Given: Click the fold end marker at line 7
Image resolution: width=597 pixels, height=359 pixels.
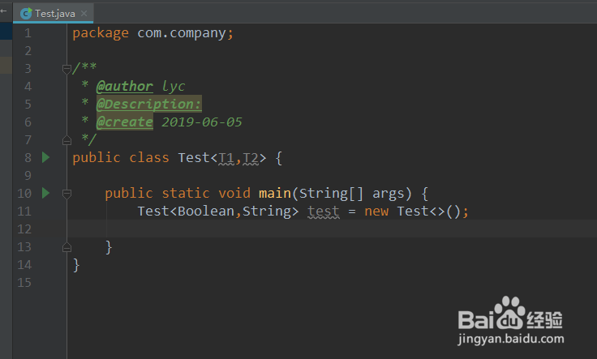Looking at the screenshot, I should [x=67, y=140].
